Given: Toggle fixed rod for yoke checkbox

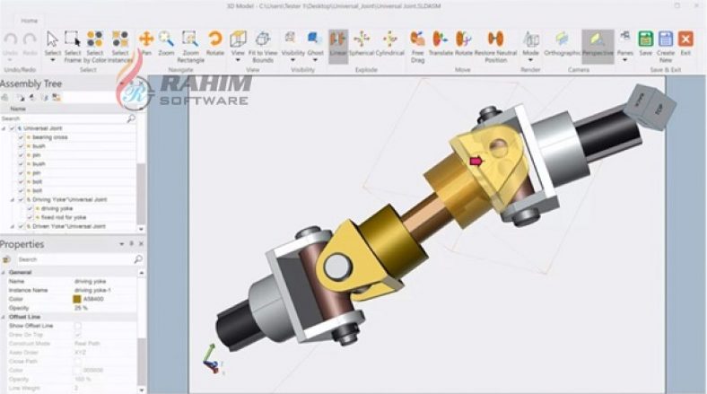Looking at the screenshot, I should click(x=30, y=218).
